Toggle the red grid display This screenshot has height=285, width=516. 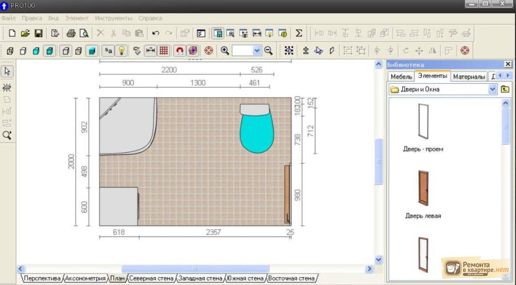coord(164,51)
